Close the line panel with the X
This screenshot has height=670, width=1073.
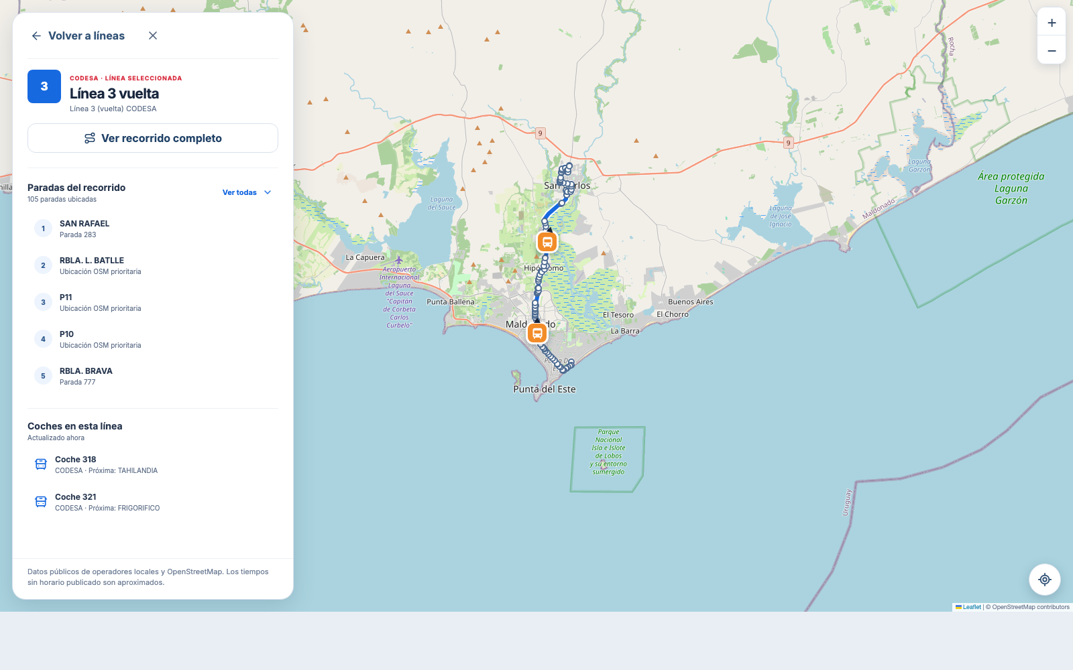(153, 36)
